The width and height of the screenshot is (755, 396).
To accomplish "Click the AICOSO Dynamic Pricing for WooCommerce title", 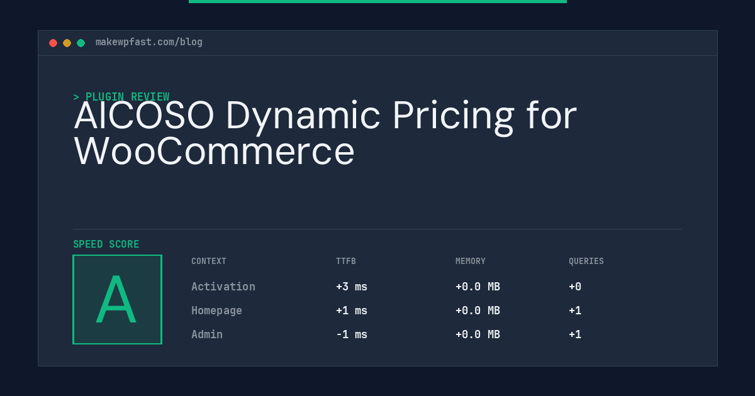I will (x=325, y=133).
